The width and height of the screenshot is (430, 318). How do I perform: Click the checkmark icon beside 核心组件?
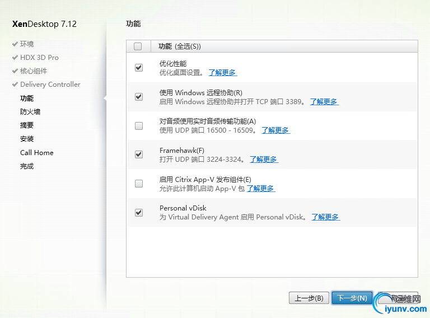(x=15, y=71)
